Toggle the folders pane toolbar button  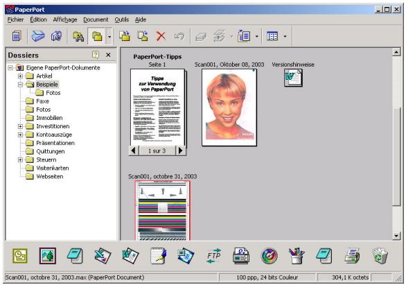[96, 36]
